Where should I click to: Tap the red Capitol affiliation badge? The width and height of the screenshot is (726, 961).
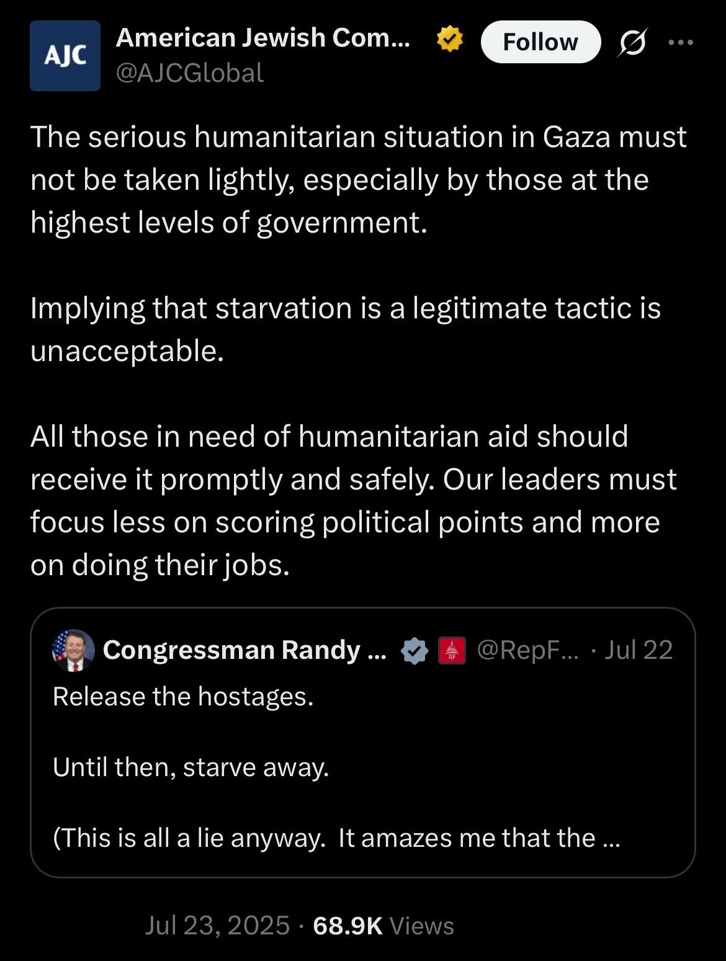tap(452, 651)
